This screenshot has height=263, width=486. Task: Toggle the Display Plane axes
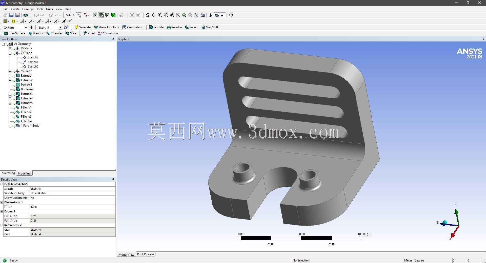coord(210,15)
